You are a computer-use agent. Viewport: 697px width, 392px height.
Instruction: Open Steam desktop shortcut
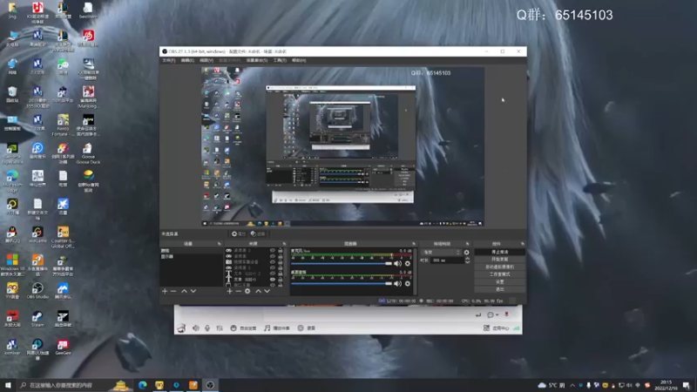coord(37,319)
